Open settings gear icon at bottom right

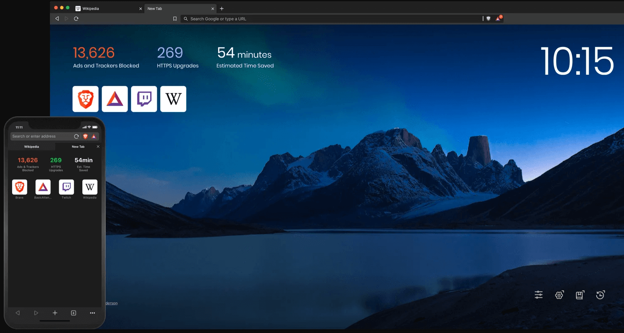559,295
